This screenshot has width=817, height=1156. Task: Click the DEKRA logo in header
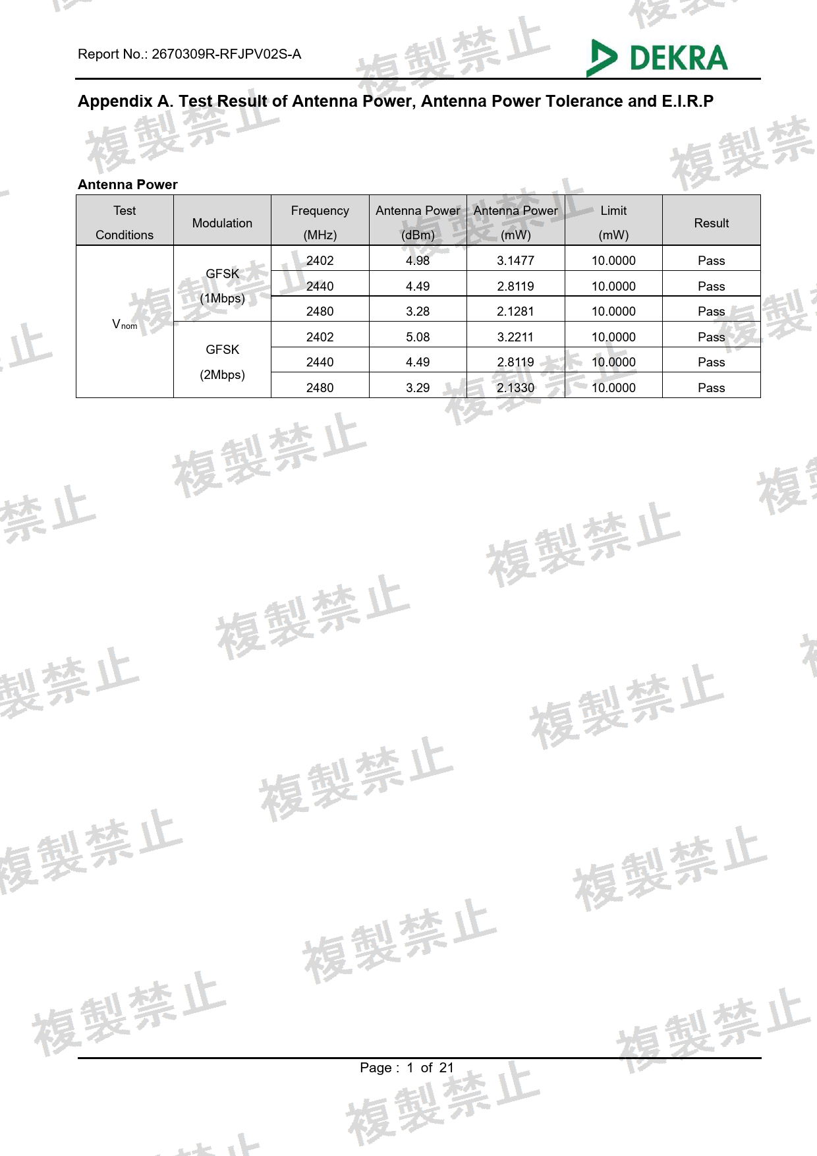[658, 57]
